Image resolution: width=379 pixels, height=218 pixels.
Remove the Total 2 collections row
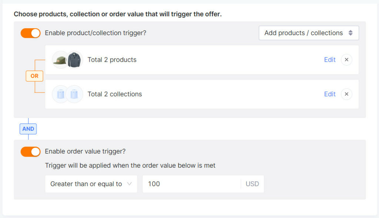point(346,94)
